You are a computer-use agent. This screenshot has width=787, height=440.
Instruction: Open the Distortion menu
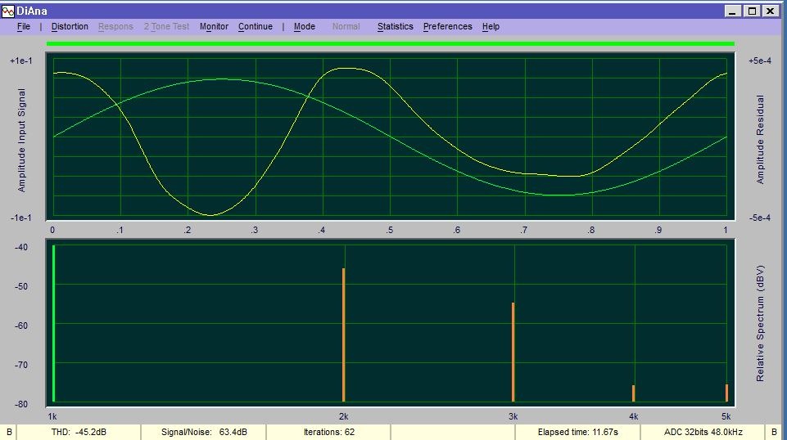[x=70, y=26]
